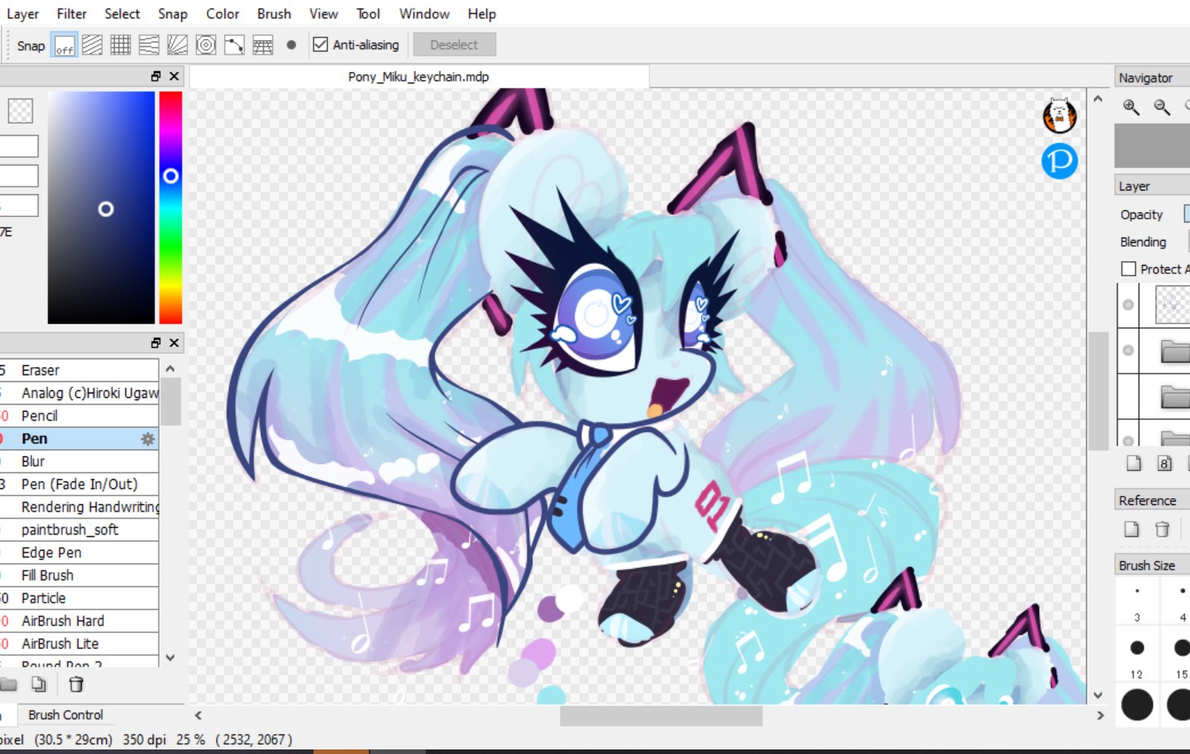Viewport: 1190px width, 754px height.
Task: Choose the Blur brush
Action: pos(79,461)
